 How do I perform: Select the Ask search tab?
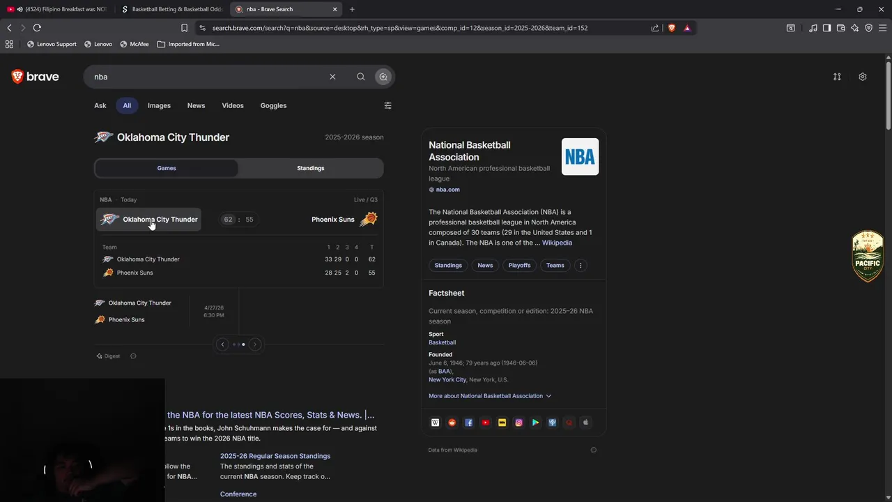pyautogui.click(x=100, y=105)
